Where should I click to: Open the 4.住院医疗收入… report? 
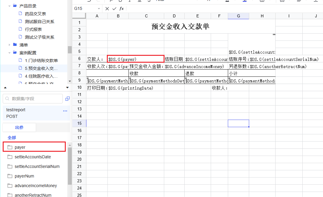coord(41,76)
